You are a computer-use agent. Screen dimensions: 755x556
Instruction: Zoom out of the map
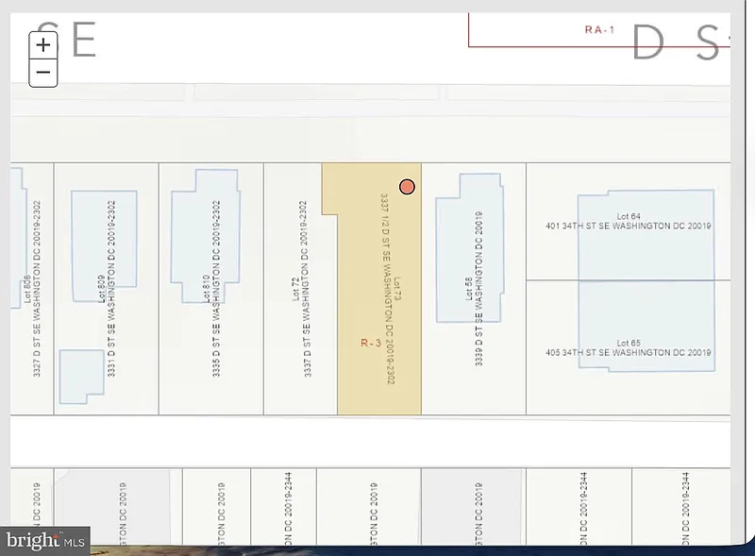point(43,72)
